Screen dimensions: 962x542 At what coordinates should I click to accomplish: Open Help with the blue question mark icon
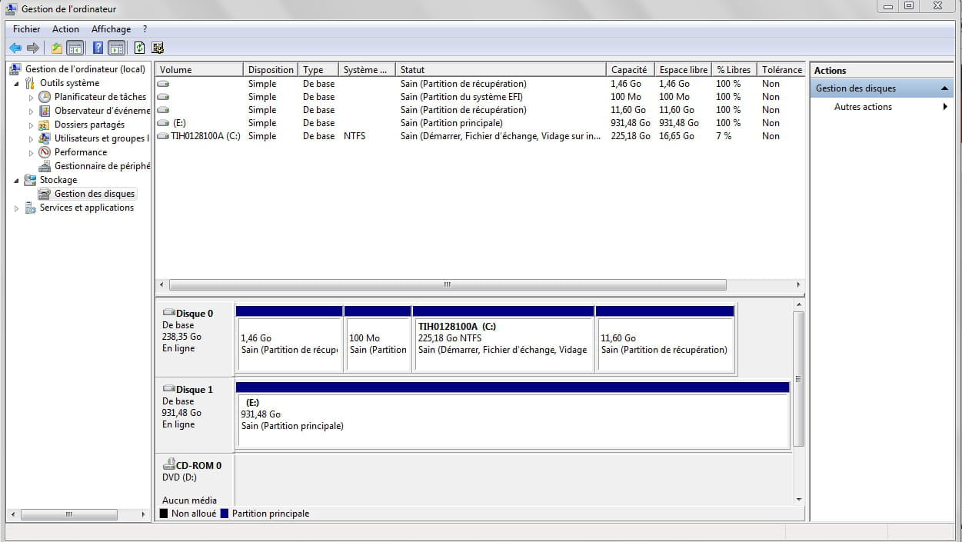[x=98, y=48]
